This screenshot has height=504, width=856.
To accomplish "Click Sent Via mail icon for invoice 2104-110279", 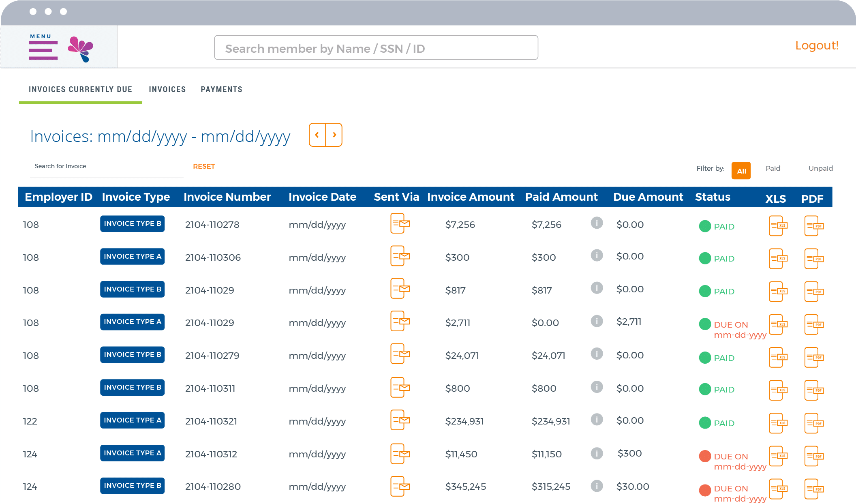I will pos(400,354).
